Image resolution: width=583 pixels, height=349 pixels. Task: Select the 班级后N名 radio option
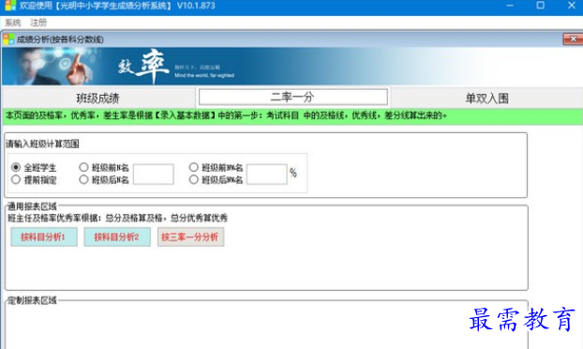tap(104, 180)
